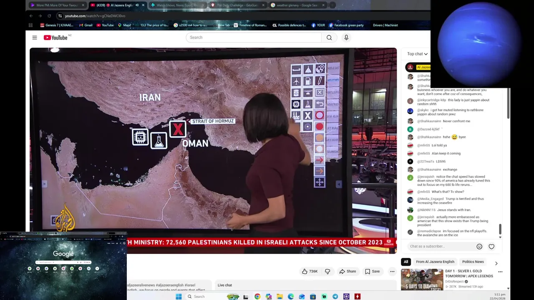The height and width of the screenshot is (300, 534).
Task: Like the video with thumbs-up 736K
Action: [310, 271]
